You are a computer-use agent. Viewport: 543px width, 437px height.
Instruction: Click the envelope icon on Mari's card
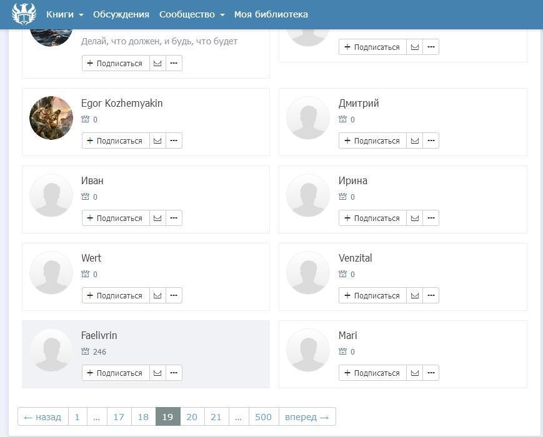pos(415,373)
